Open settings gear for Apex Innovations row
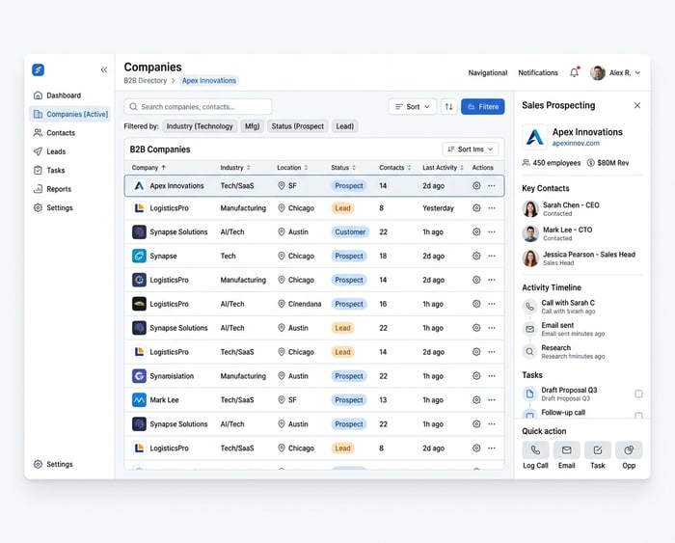Viewport: 675px width, 543px height. click(476, 185)
